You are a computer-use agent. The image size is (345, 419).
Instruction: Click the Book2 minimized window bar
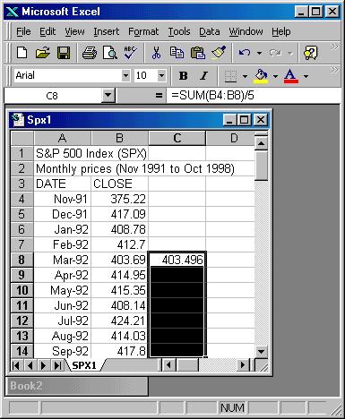[x=76, y=386]
